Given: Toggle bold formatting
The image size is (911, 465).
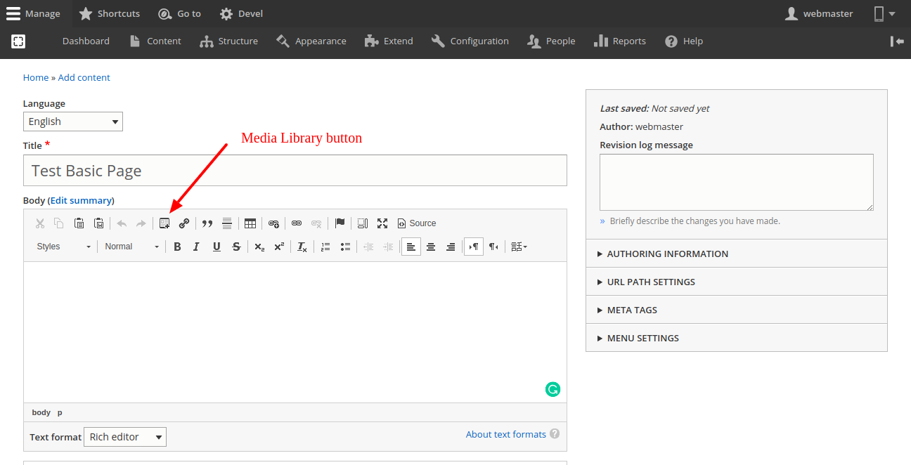Looking at the screenshot, I should [177, 247].
